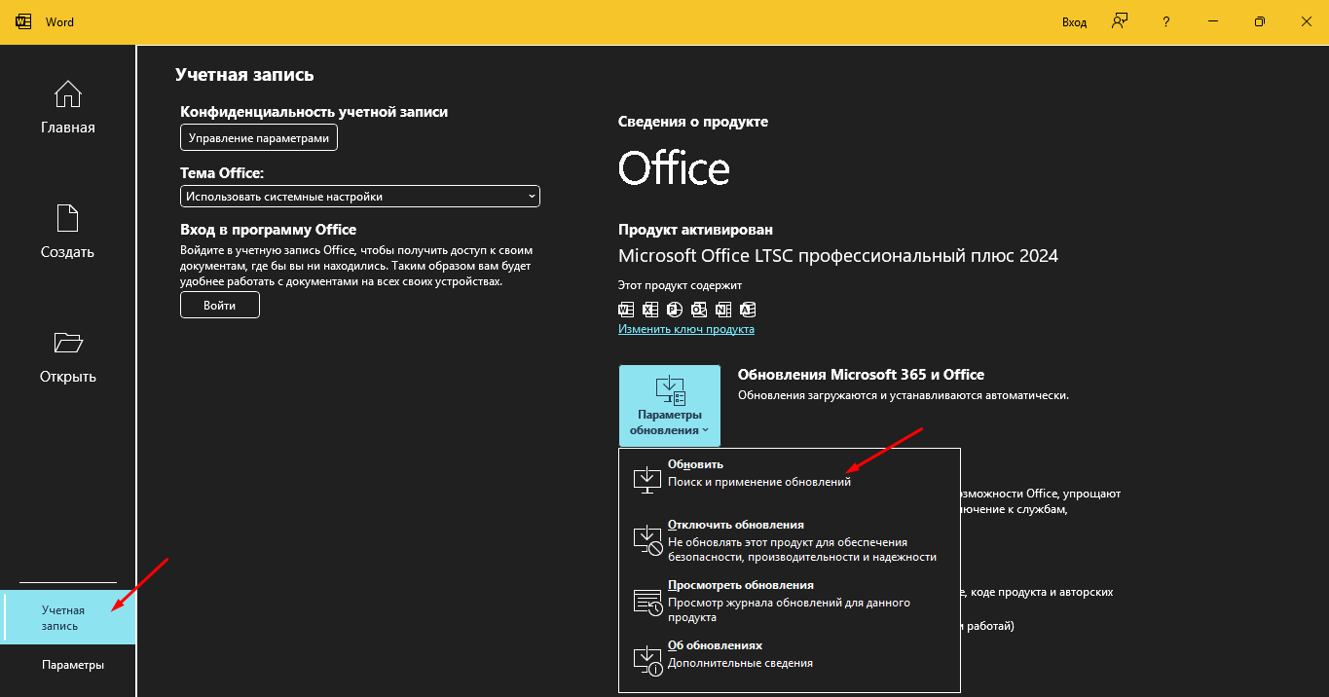This screenshot has width=1329, height=697.
Task: Click the Access product icon
Action: [x=748, y=310]
